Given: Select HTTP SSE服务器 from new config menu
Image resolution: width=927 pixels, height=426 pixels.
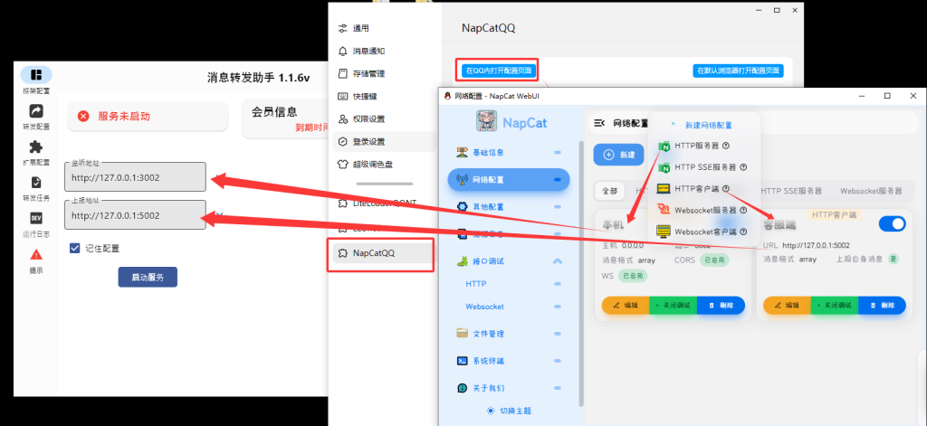Looking at the screenshot, I should (703, 168).
